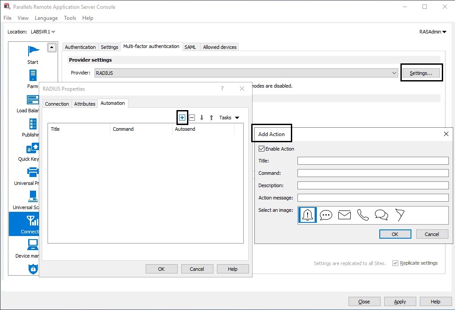Open the Help menu
This screenshot has width=455, height=310.
[88, 18]
